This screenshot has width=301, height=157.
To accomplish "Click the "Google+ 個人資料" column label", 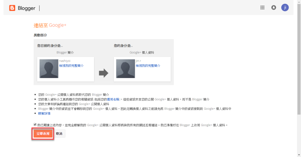I will pyautogui.click(x=142, y=52).
